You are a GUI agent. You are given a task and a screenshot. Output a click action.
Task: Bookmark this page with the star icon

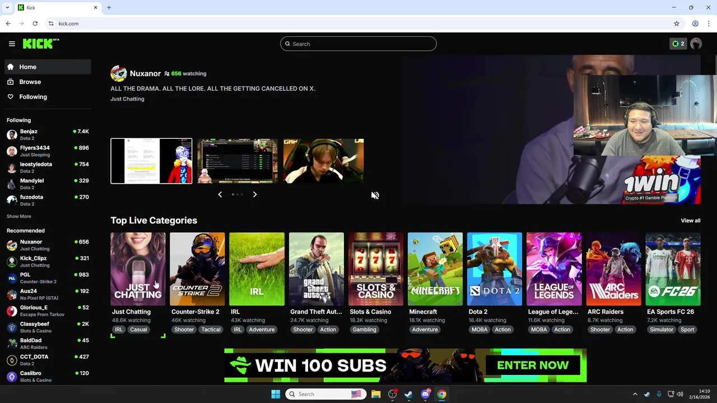[677, 24]
